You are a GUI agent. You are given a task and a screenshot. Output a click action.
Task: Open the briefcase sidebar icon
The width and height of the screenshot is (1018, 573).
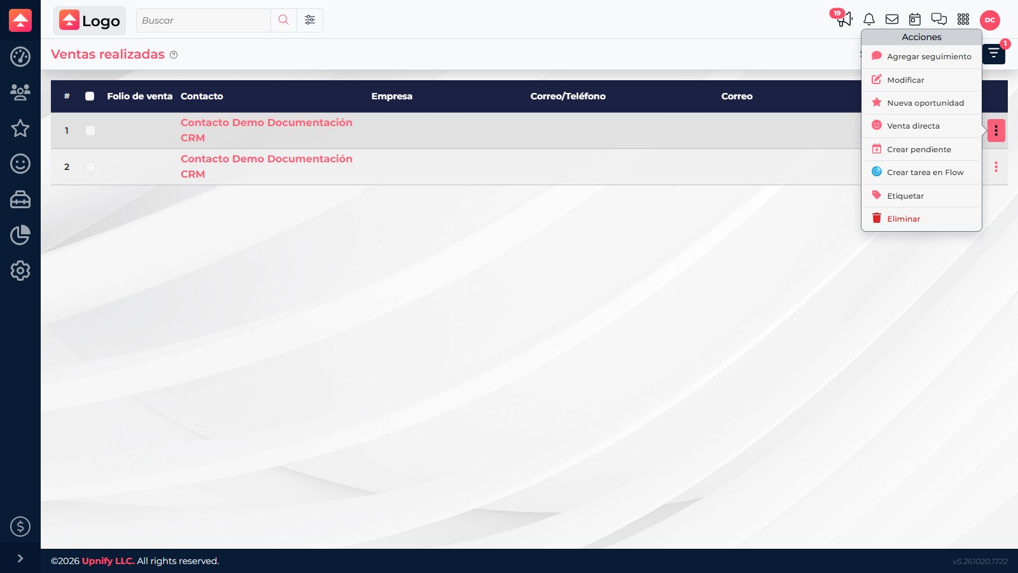pyautogui.click(x=20, y=199)
